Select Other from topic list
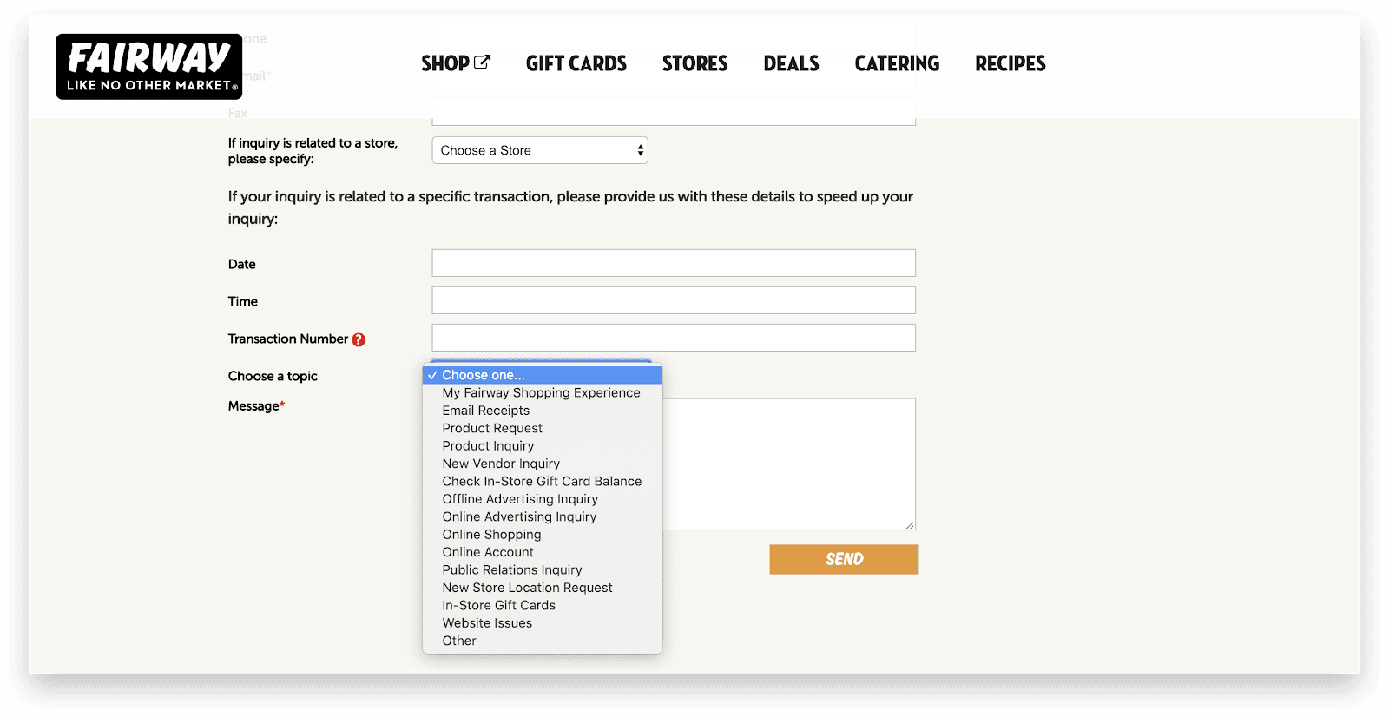 point(543,641)
